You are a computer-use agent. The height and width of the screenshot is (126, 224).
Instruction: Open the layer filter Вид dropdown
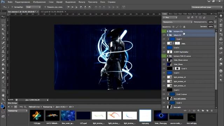tap(170, 17)
